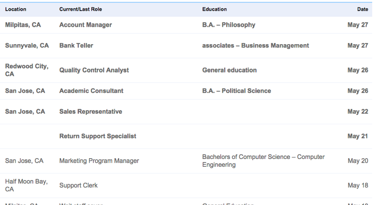Click the Bachelors of Computer Science education cell

pos(263,161)
